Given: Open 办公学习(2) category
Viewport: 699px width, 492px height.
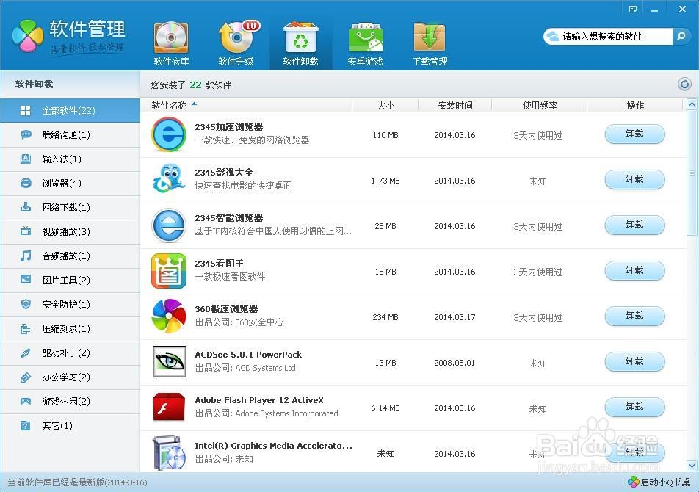Looking at the screenshot, I should pyautogui.click(x=70, y=377).
